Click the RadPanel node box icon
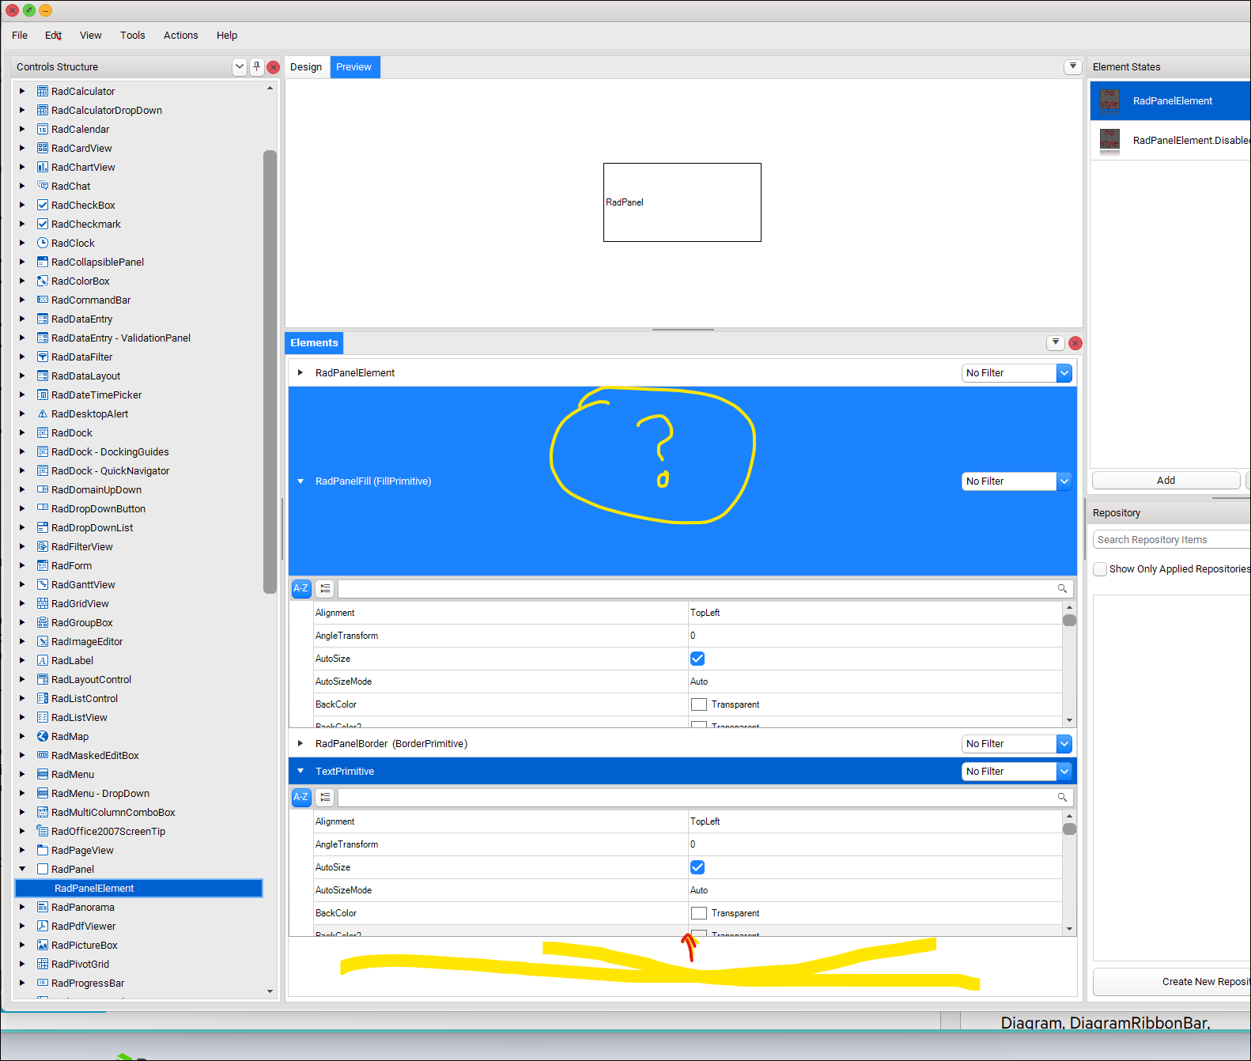 coord(43,869)
